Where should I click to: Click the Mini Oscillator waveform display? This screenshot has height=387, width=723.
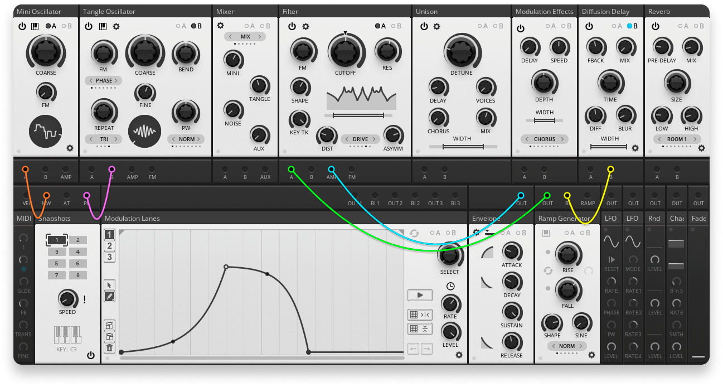pyautogui.click(x=46, y=132)
